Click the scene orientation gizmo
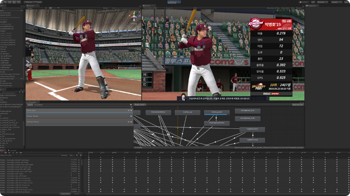 (x=134, y=17)
